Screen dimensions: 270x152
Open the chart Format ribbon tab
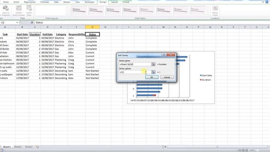point(126,2)
